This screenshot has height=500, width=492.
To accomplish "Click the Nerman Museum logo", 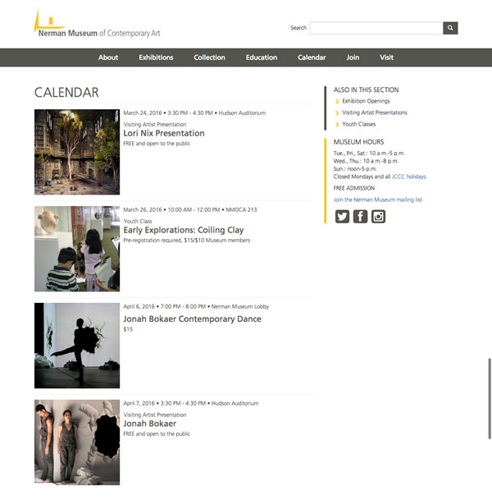I will coord(97,24).
